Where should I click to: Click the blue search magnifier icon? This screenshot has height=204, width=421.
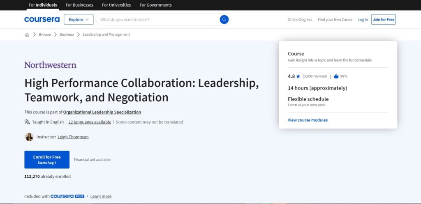point(224,19)
